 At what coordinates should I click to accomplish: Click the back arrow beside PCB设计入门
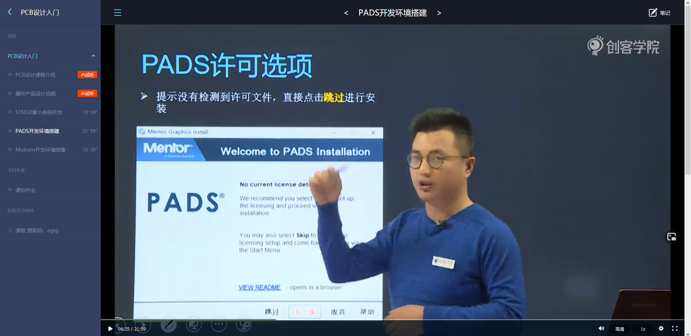click(x=9, y=12)
